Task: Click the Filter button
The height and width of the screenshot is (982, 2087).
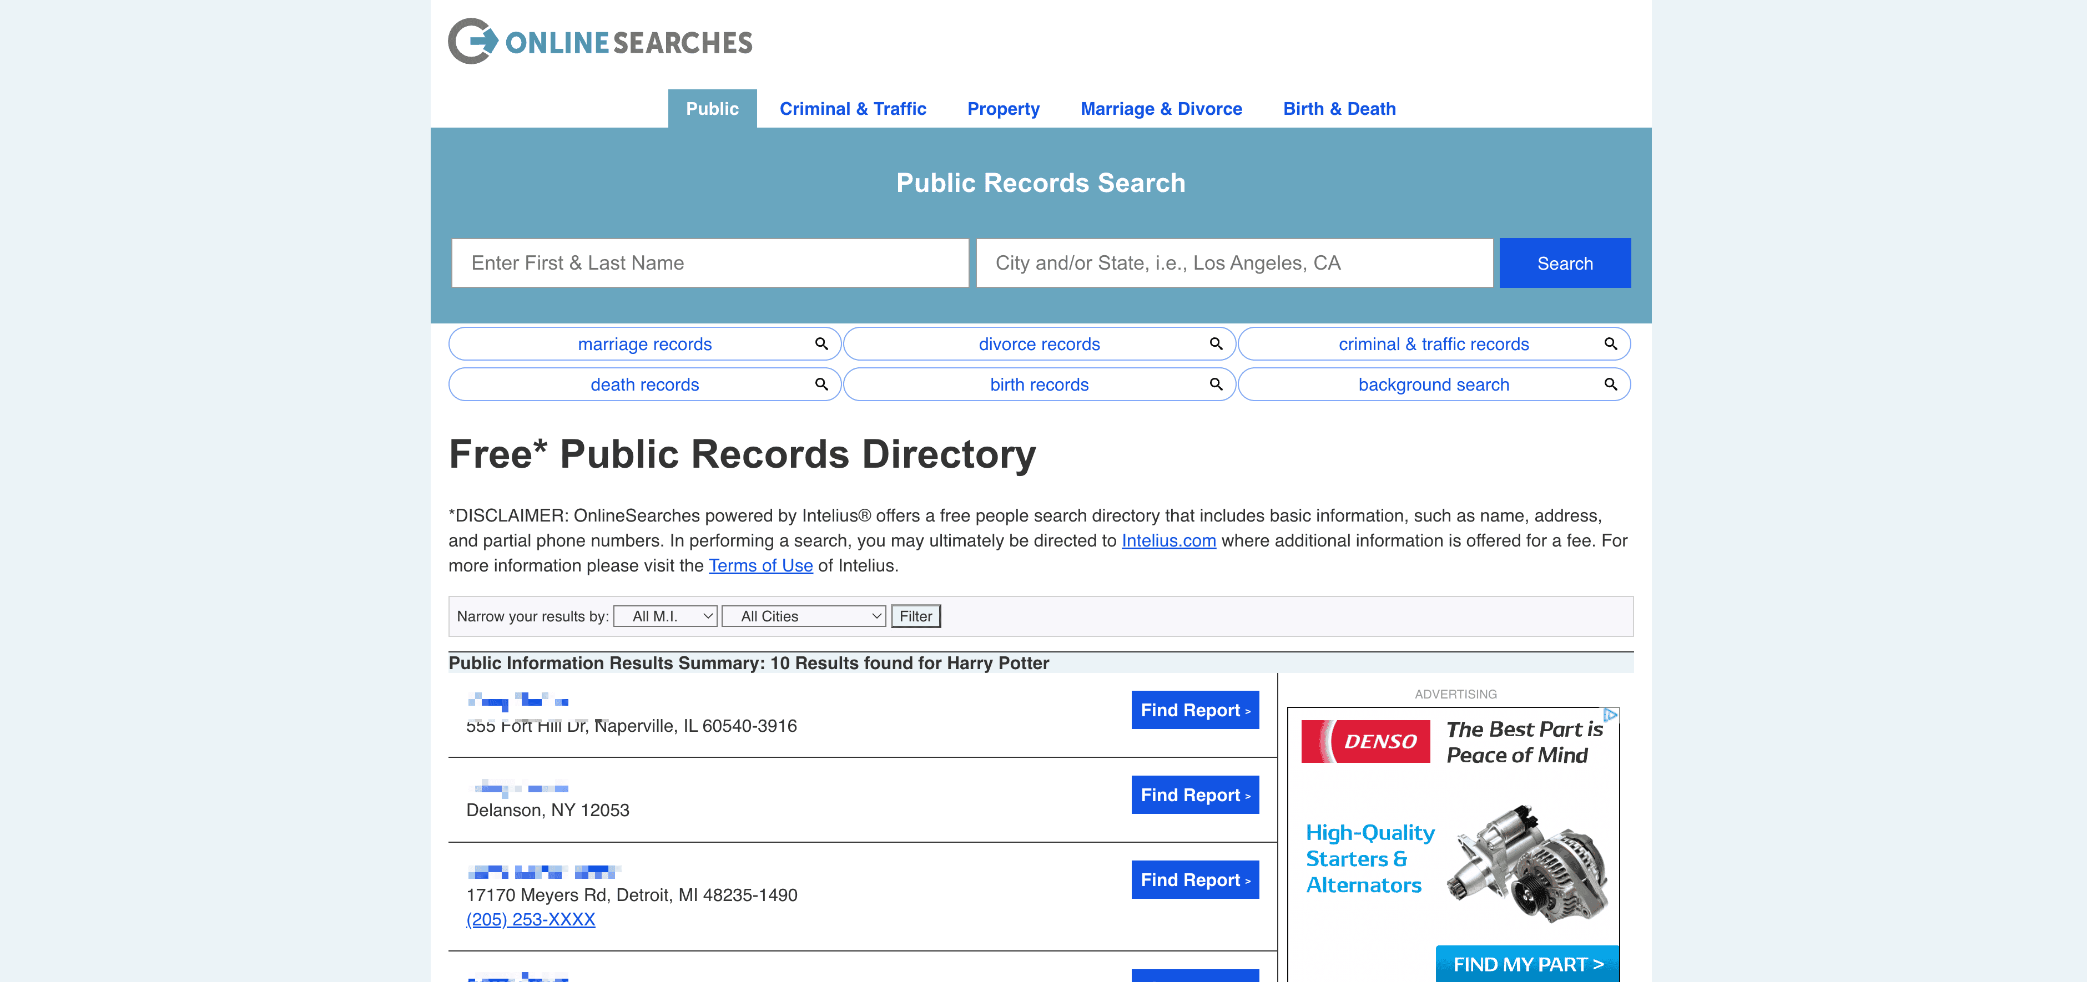Action: tap(915, 616)
